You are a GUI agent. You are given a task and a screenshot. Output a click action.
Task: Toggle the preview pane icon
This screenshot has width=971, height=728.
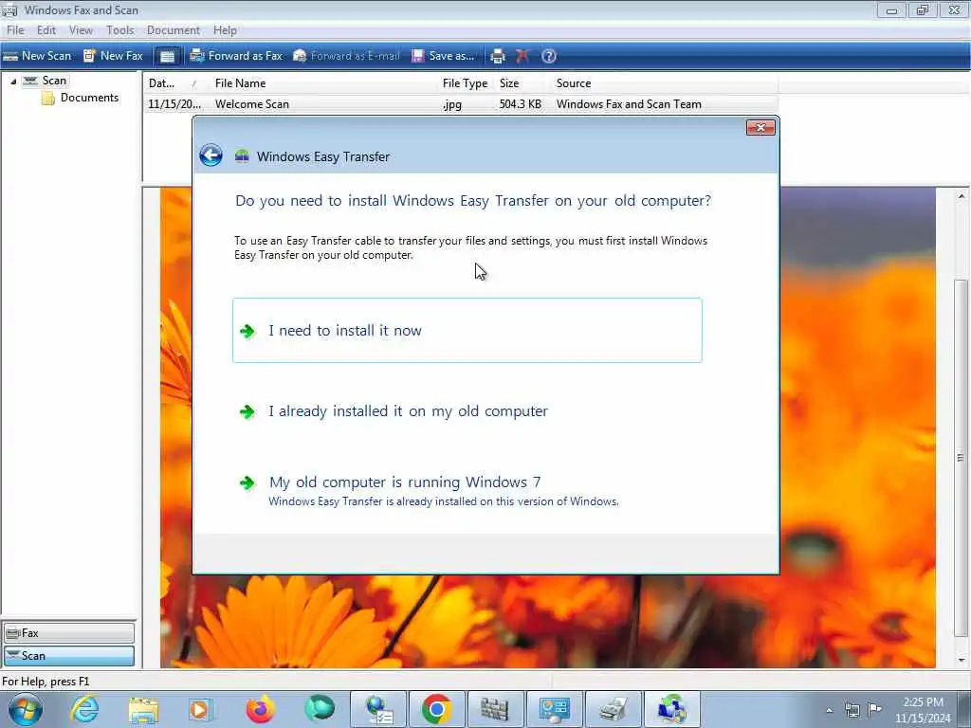[167, 56]
